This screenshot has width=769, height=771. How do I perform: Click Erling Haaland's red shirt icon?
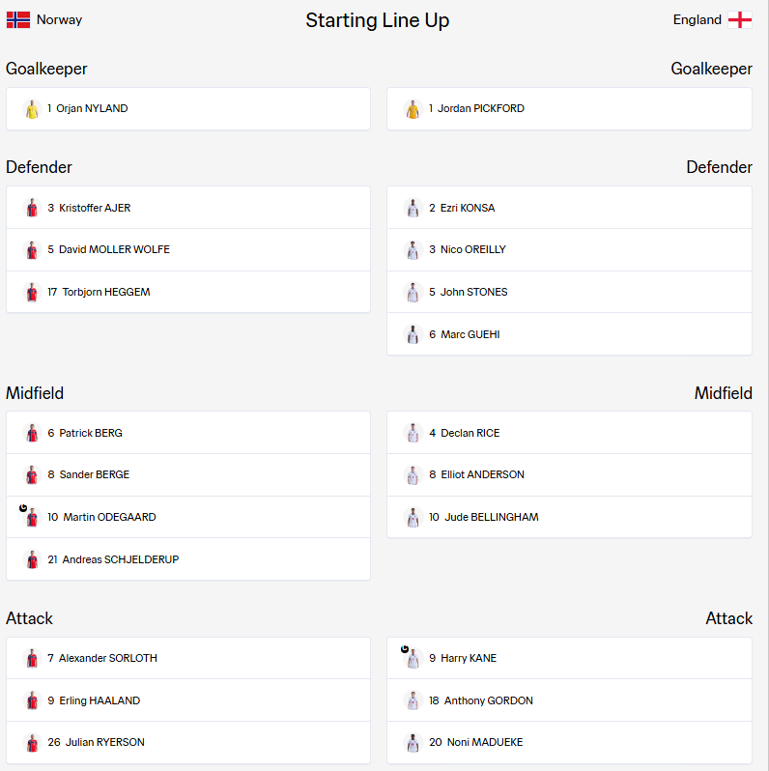coord(32,700)
